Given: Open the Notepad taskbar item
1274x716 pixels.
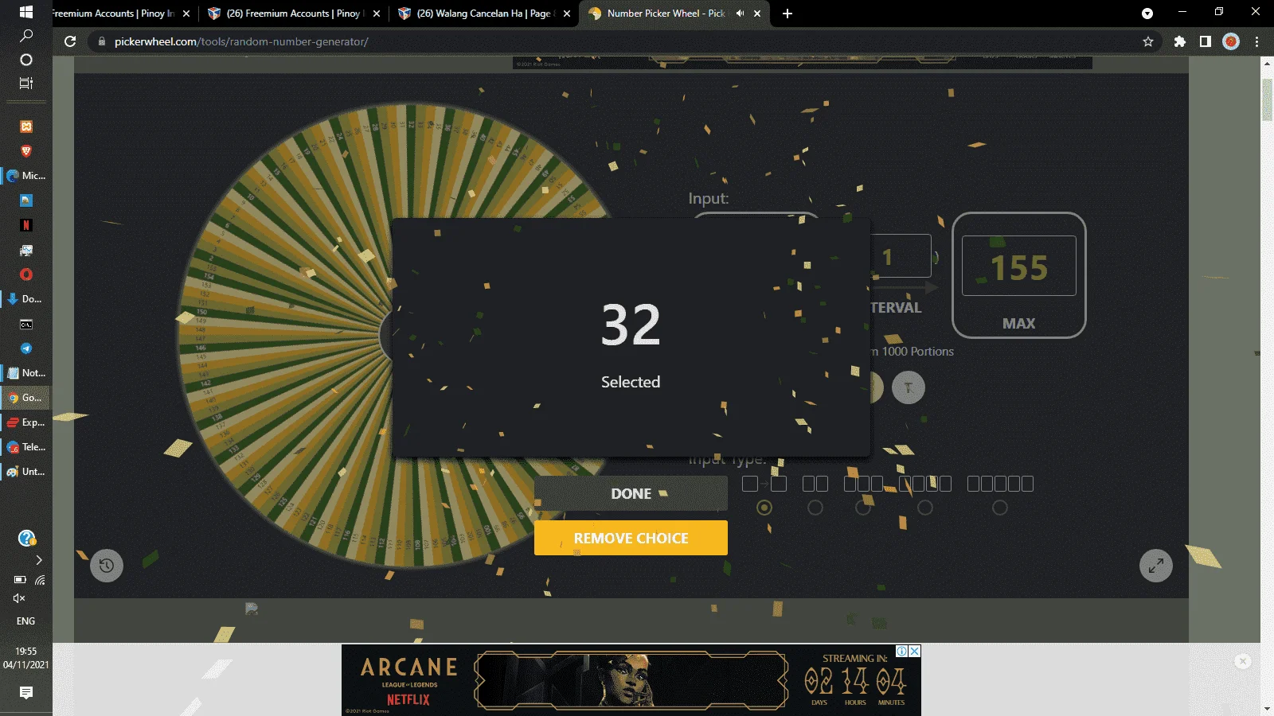Looking at the screenshot, I should point(25,373).
